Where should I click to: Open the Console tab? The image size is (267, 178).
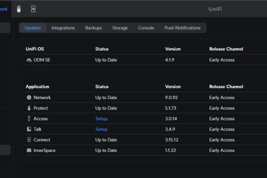pos(146,28)
